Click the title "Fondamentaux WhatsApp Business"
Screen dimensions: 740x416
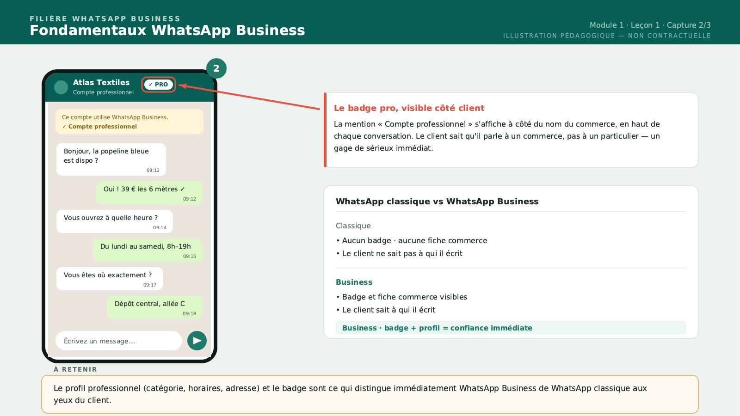[x=167, y=31]
